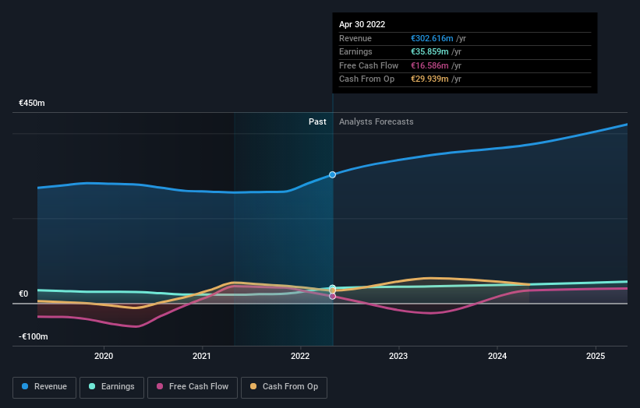Click the Past label
The image size is (640, 408).
coord(317,121)
